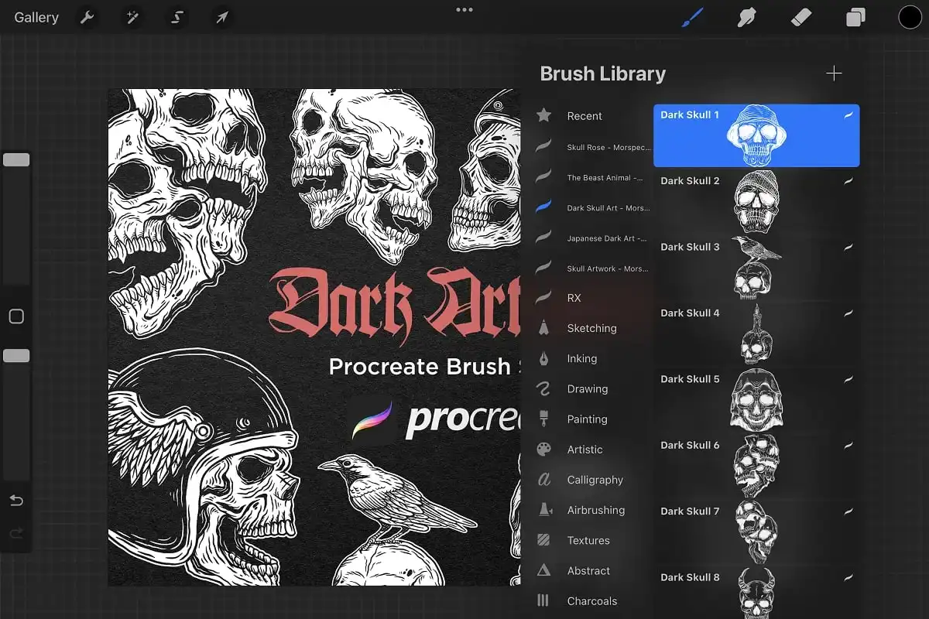Select the Dark Skull 2 brush

(x=756, y=202)
